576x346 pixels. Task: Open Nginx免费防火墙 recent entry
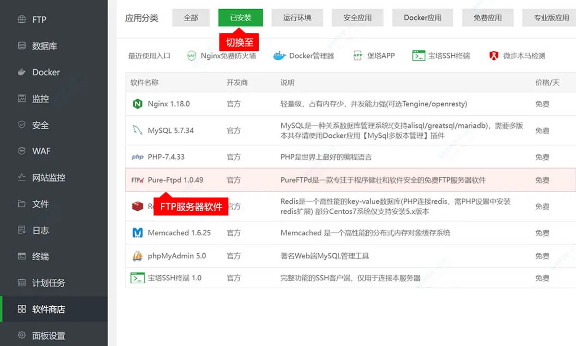221,56
